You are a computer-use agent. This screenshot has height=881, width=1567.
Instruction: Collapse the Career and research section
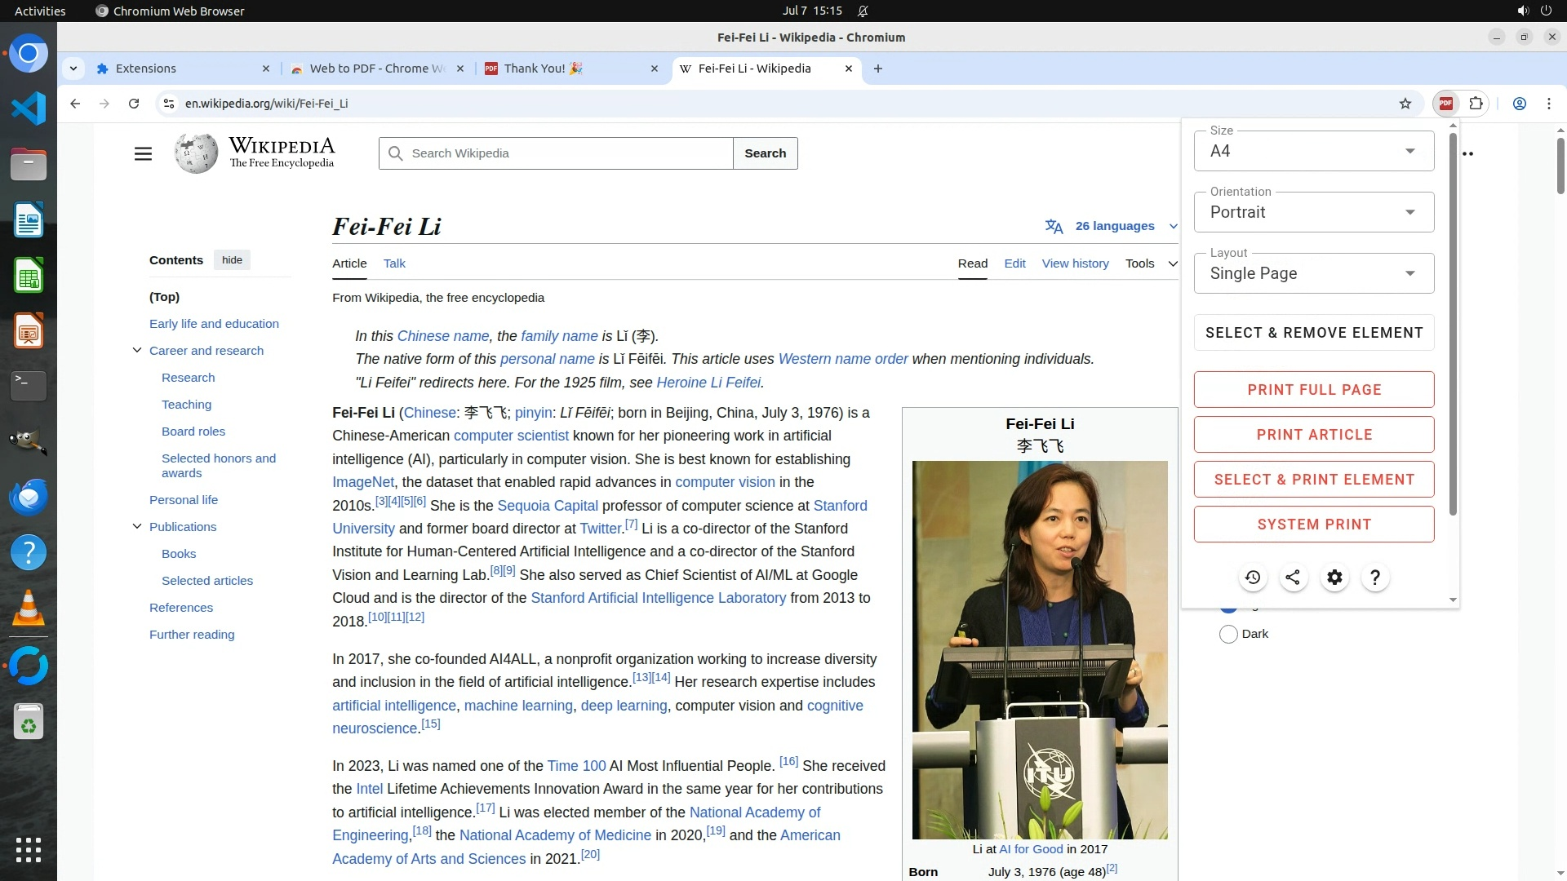137,351
